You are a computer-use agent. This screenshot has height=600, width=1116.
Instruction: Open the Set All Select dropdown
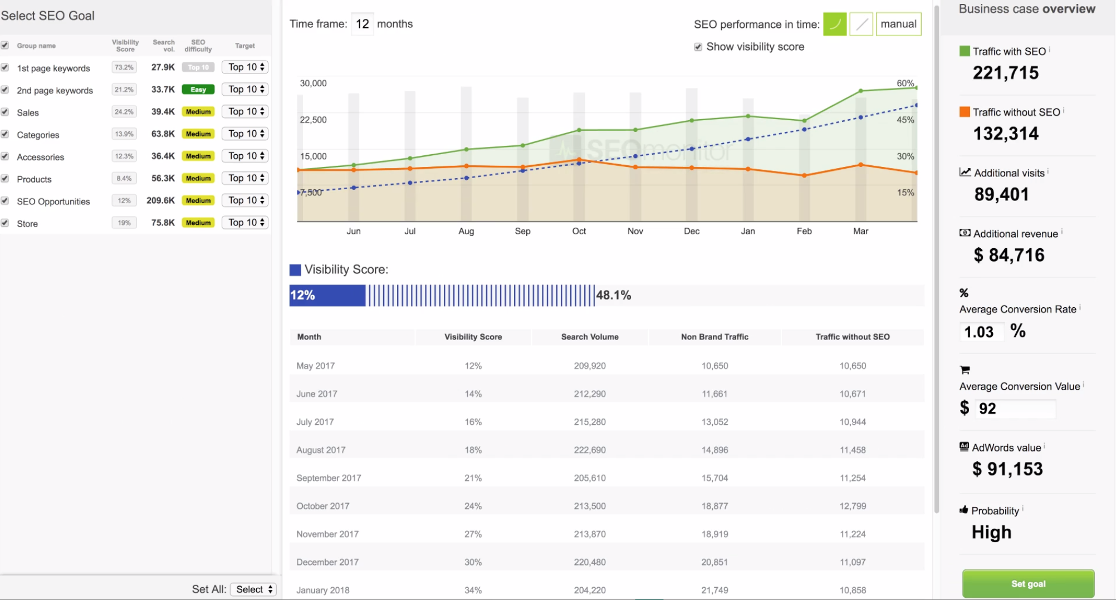point(252,588)
